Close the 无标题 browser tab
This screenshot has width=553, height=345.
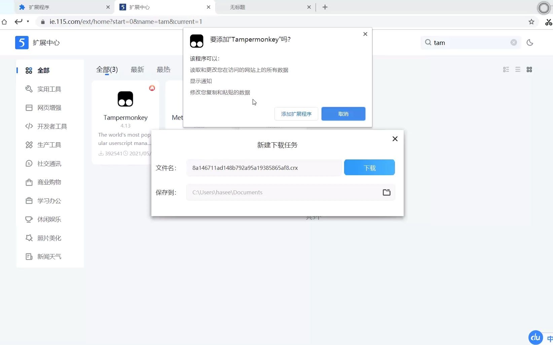click(309, 7)
